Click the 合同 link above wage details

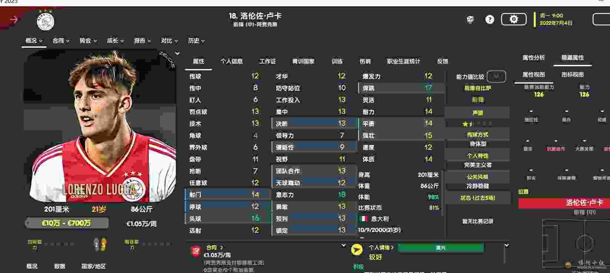(214, 247)
